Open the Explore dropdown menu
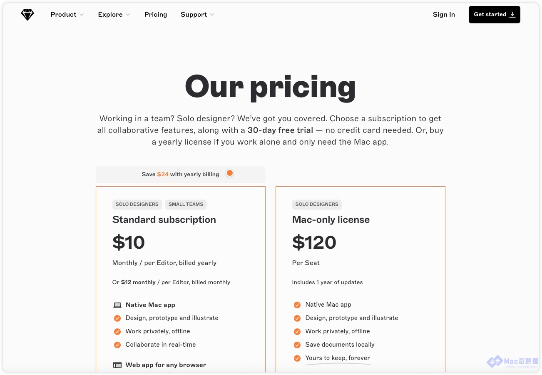The image size is (542, 375). (114, 15)
